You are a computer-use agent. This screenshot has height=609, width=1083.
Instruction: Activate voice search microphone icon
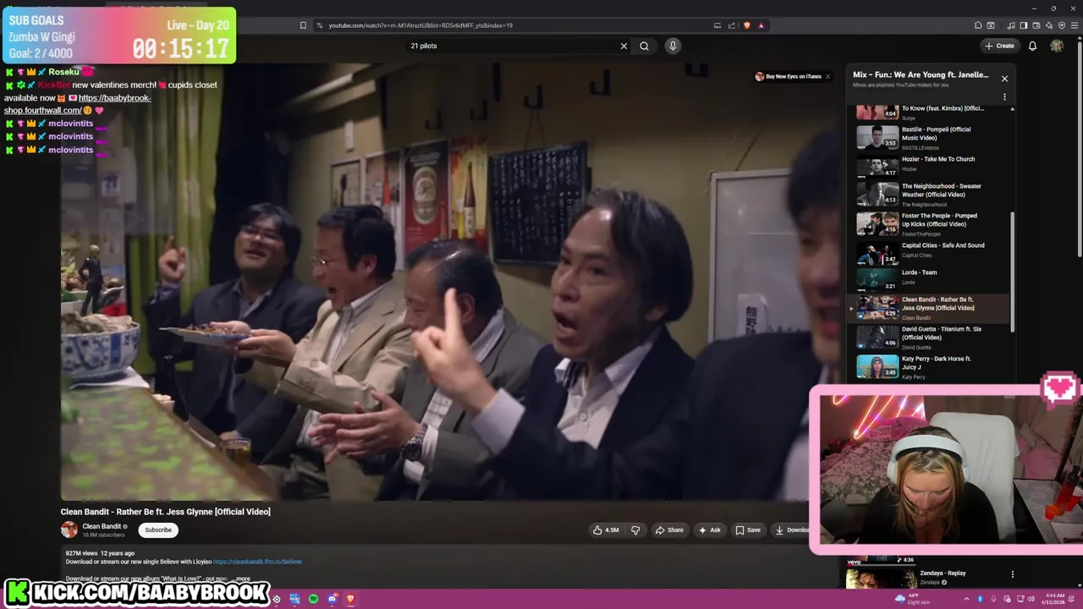[x=673, y=46]
